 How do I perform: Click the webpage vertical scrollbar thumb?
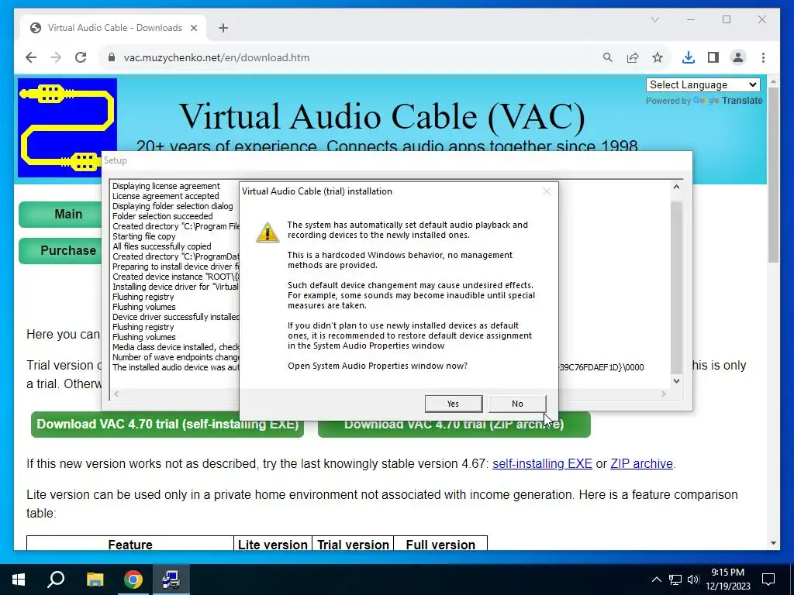[x=773, y=175]
